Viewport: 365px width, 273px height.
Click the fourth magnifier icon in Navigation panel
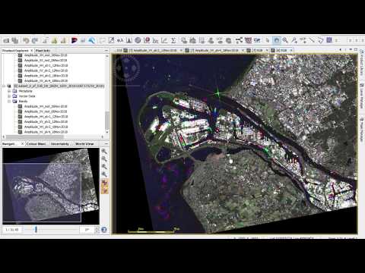(104, 174)
